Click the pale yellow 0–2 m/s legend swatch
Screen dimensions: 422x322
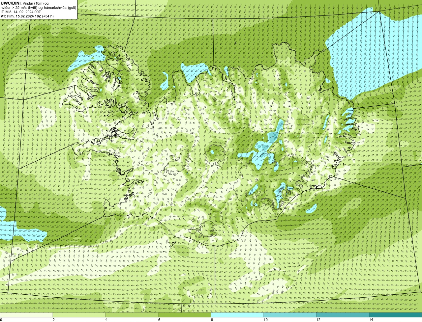[26, 315]
